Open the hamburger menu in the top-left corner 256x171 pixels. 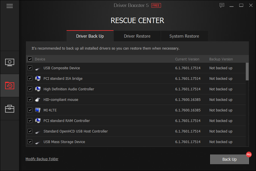point(9,6)
